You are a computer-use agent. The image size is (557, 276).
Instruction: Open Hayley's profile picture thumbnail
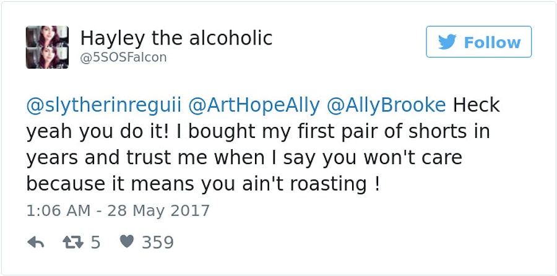47,47
